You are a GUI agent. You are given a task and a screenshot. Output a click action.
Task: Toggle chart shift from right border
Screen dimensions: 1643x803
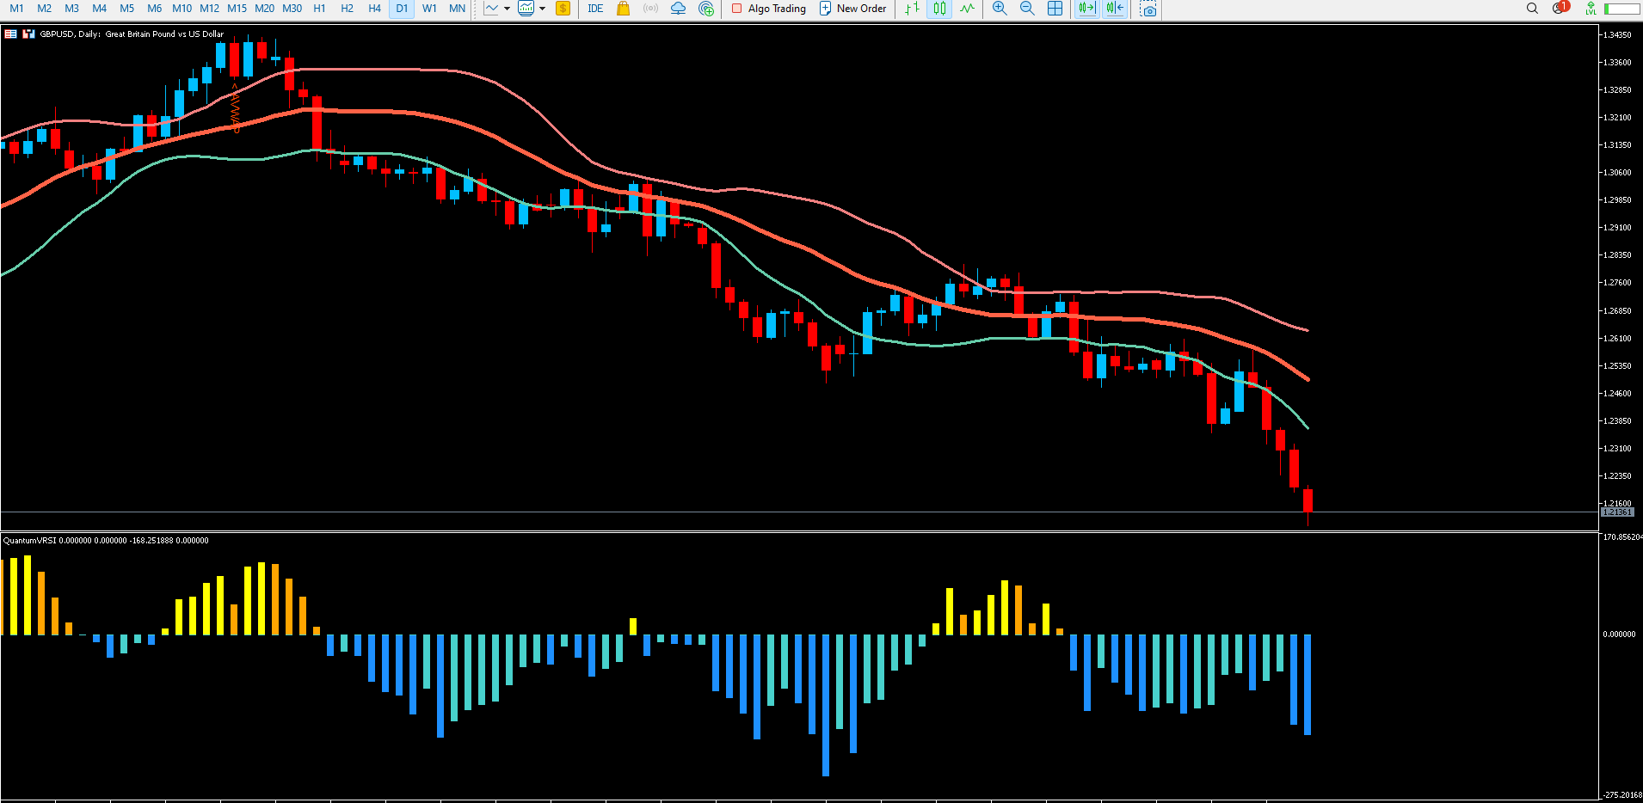tap(1115, 9)
